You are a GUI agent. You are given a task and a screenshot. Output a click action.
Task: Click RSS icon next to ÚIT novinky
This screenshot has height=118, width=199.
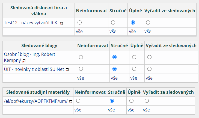[x=67, y=70]
